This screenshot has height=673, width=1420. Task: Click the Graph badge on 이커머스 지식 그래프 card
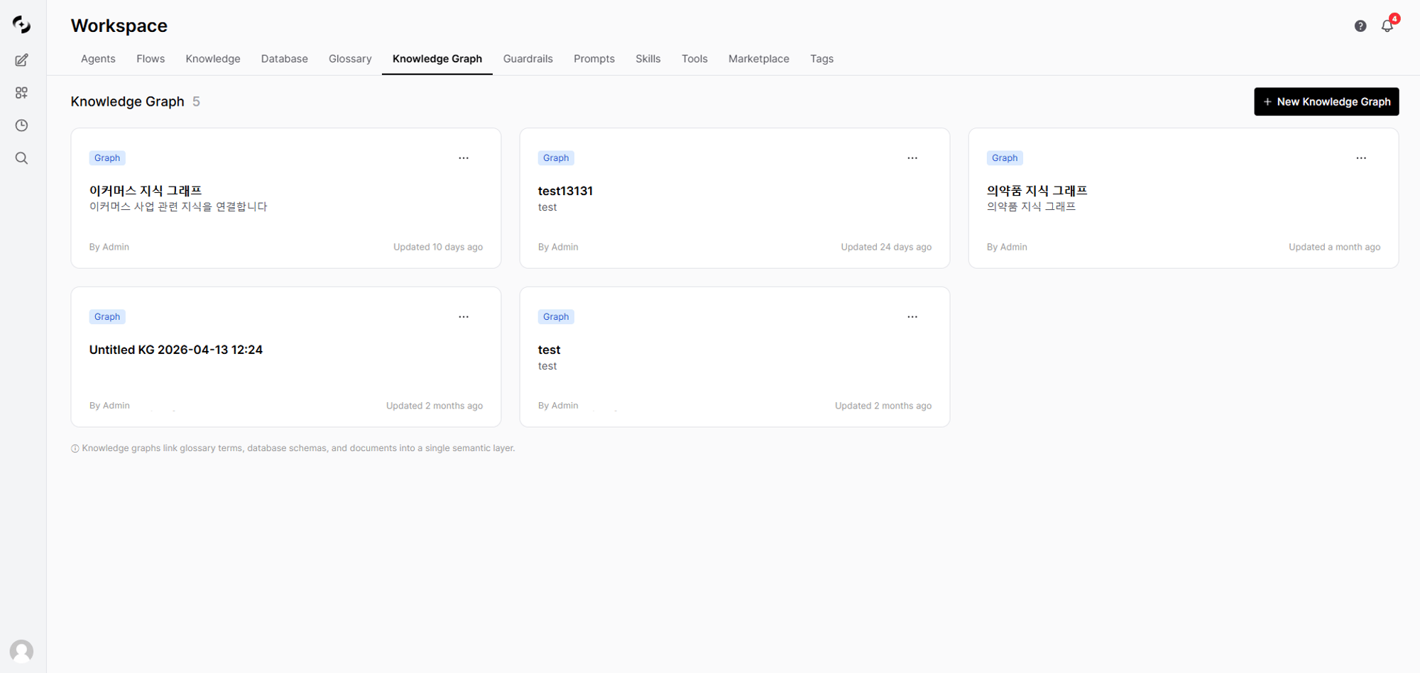point(107,158)
